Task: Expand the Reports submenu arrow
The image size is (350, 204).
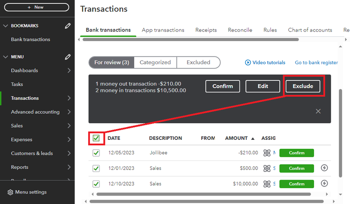Action: (x=69, y=167)
